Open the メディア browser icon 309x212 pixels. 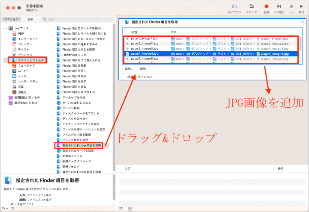[x=251, y=7]
